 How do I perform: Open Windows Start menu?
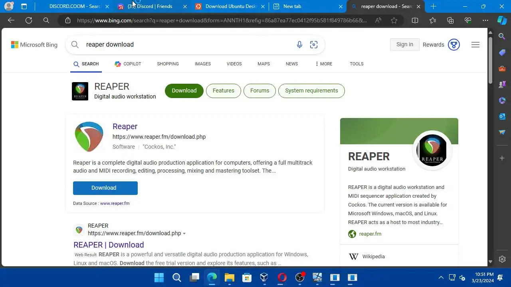[x=159, y=277]
